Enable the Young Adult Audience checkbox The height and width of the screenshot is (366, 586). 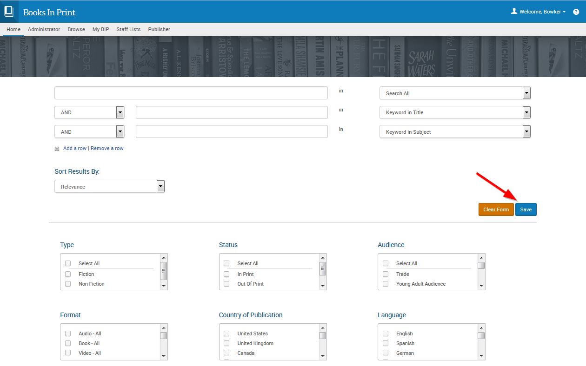tap(386, 284)
